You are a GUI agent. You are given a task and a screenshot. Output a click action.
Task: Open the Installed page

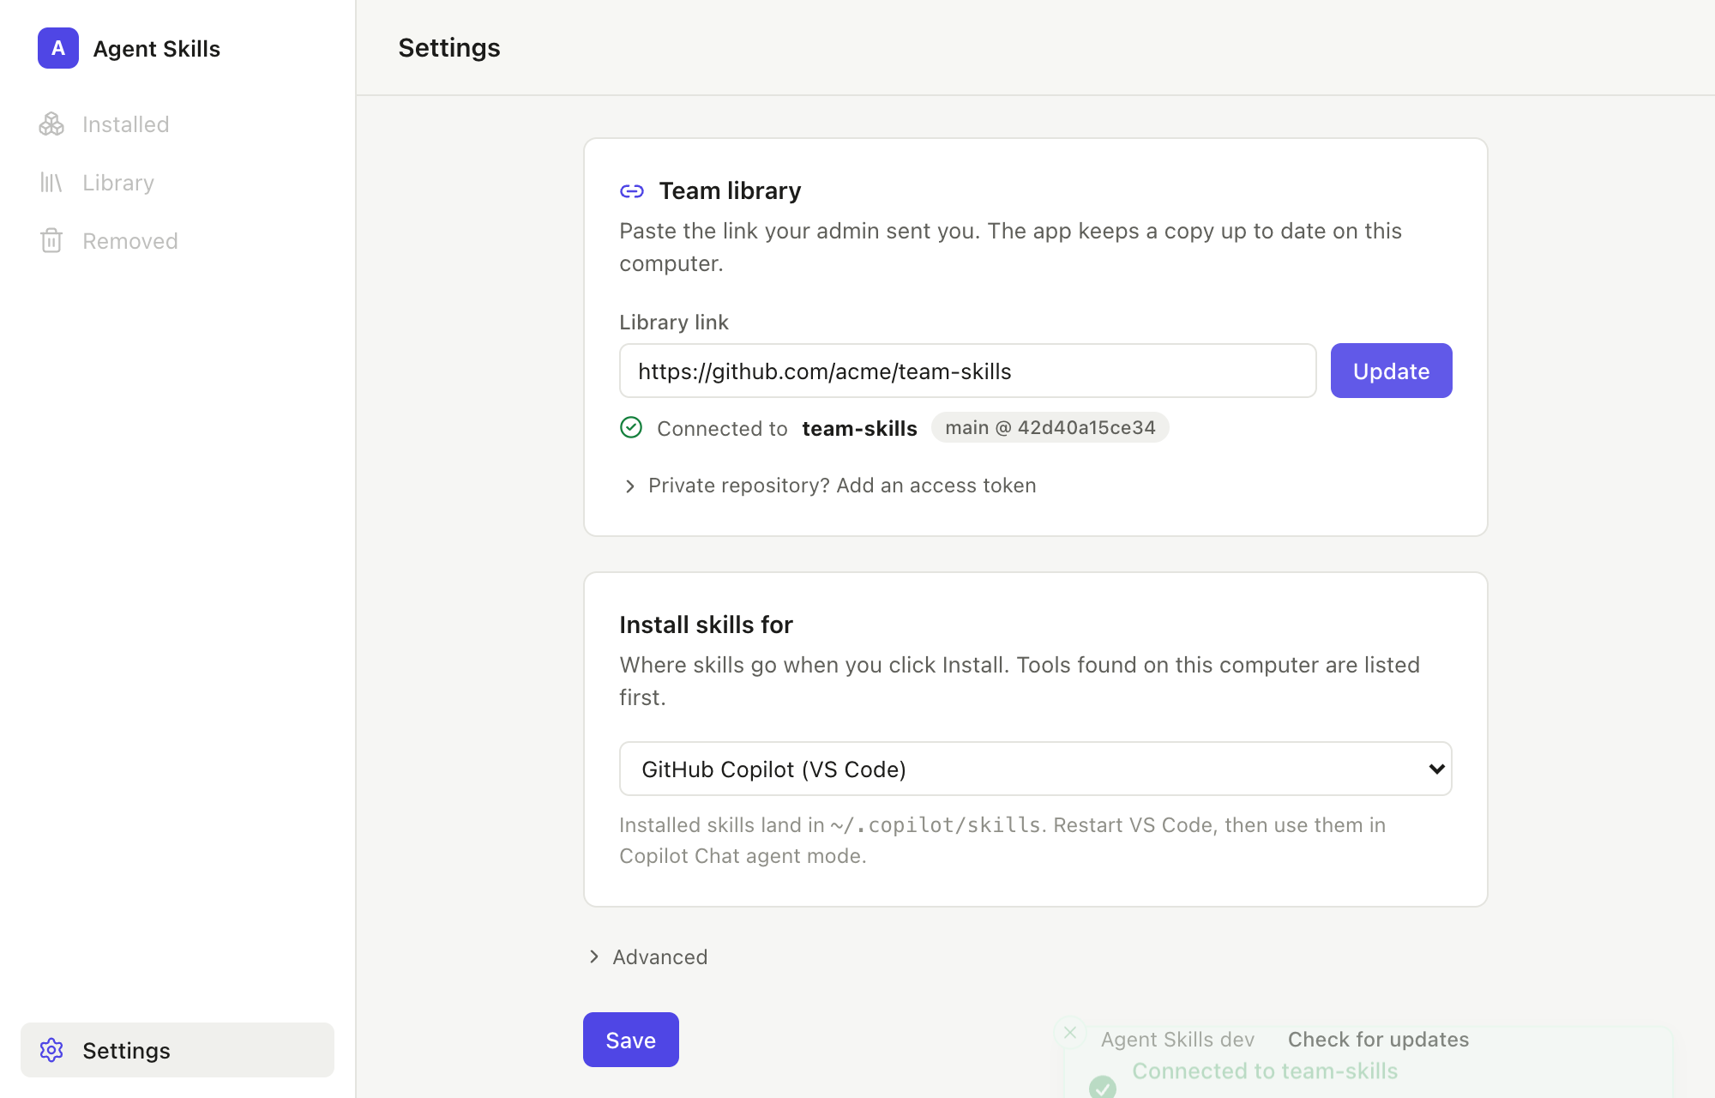178,124
